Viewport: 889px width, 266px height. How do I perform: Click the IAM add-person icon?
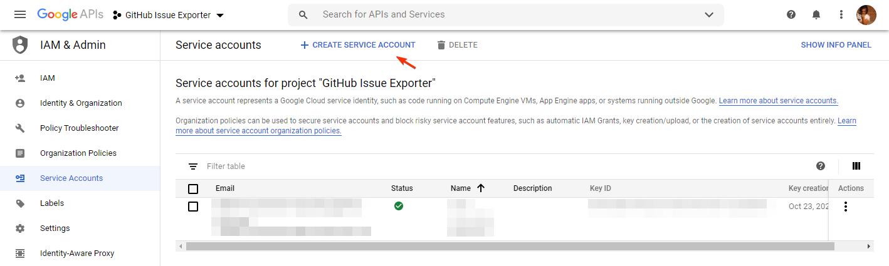[x=20, y=78]
